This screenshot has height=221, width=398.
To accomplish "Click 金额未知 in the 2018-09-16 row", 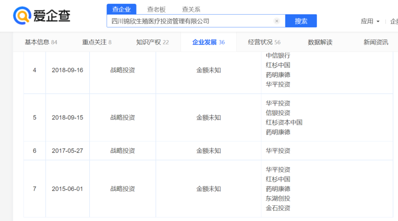I will click(x=208, y=70).
